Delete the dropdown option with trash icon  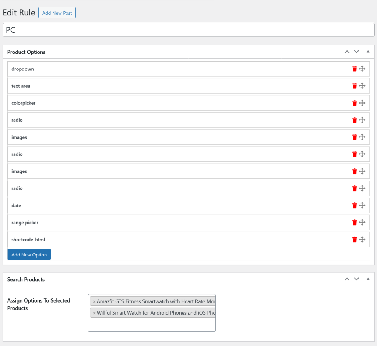355,69
